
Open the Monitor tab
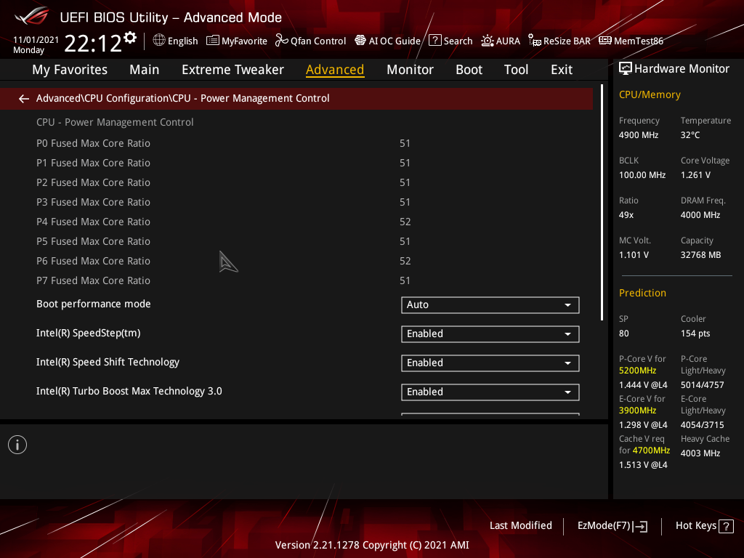click(x=410, y=70)
